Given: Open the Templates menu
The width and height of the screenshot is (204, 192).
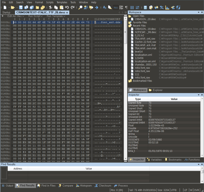Looking at the screenshot, I should coord(62,2).
